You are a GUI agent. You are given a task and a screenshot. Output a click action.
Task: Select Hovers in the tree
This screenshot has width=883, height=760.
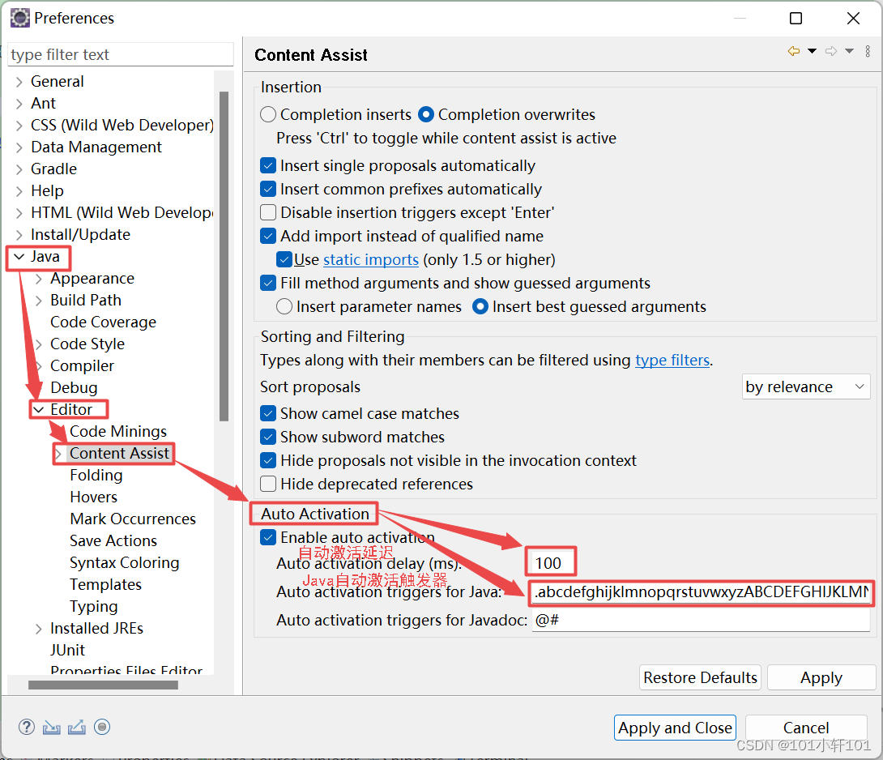pos(93,497)
